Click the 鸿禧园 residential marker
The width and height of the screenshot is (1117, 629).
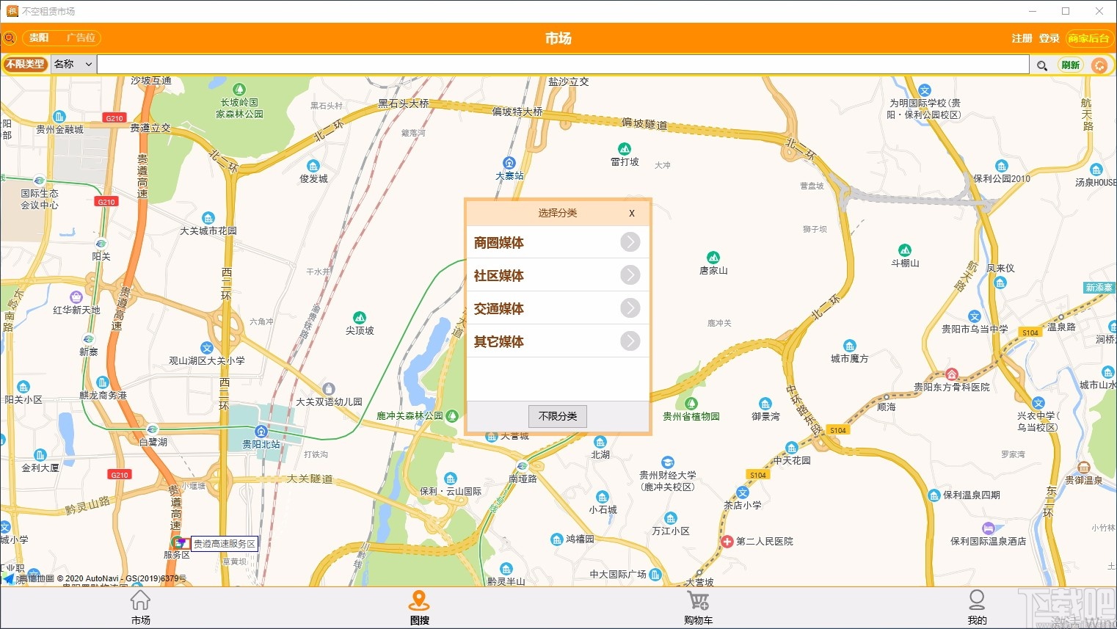click(556, 539)
